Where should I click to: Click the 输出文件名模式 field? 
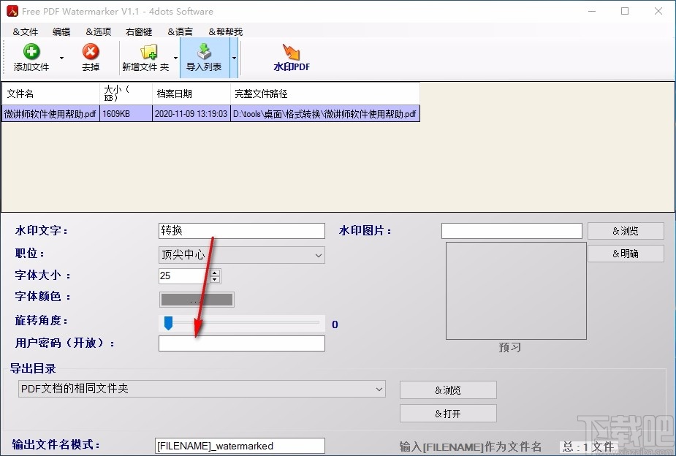240,446
